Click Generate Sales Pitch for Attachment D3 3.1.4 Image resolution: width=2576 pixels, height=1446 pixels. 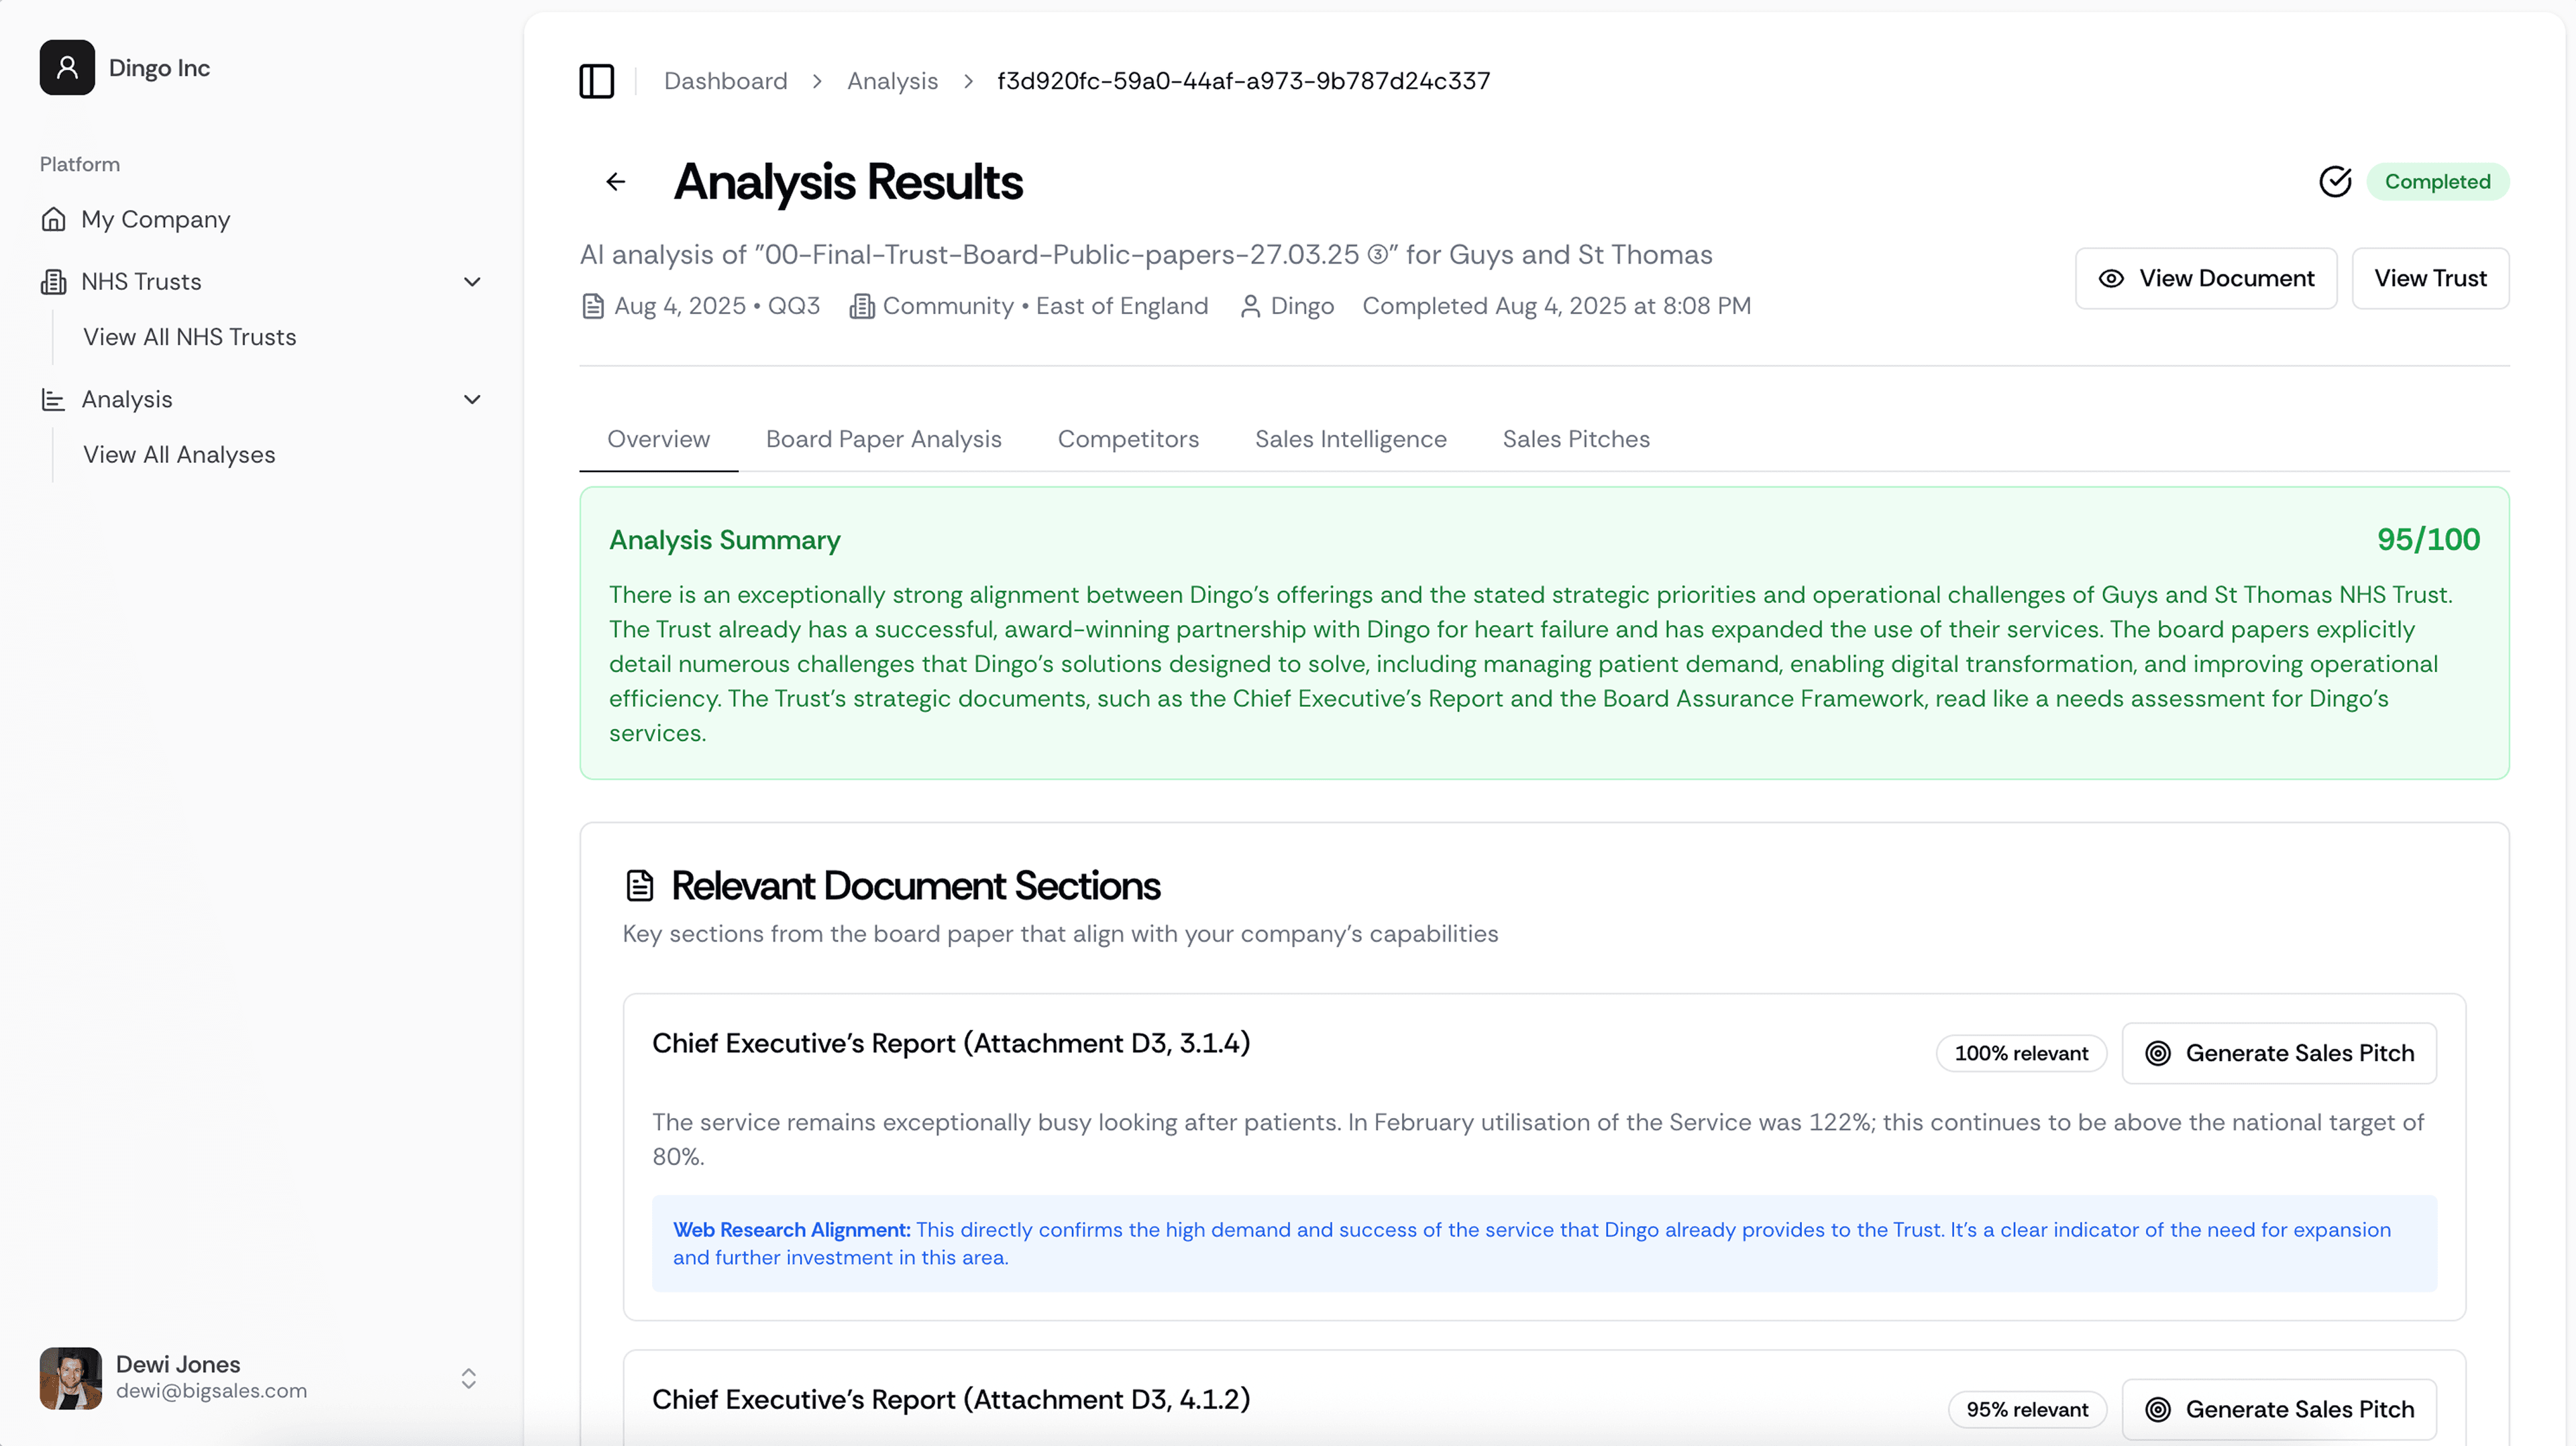coord(2279,1053)
